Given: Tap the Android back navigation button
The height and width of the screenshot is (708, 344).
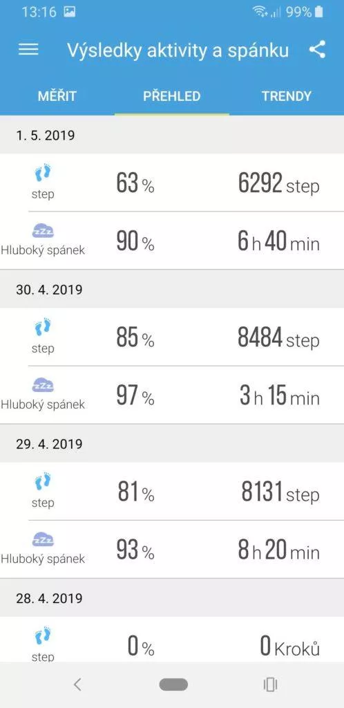Looking at the screenshot, I should pos(77,685).
